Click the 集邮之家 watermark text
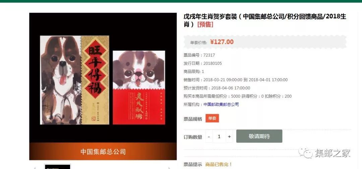Screen dimensions: 362x169 (333, 153)
